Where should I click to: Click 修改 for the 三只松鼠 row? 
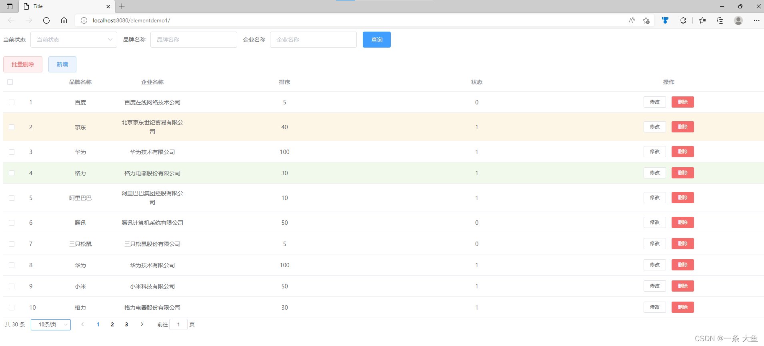click(x=655, y=244)
